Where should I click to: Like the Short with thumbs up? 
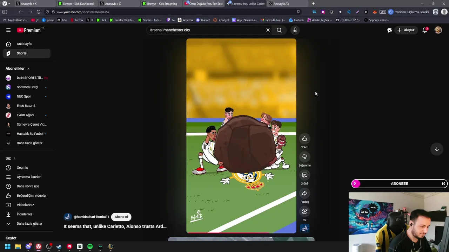304,139
